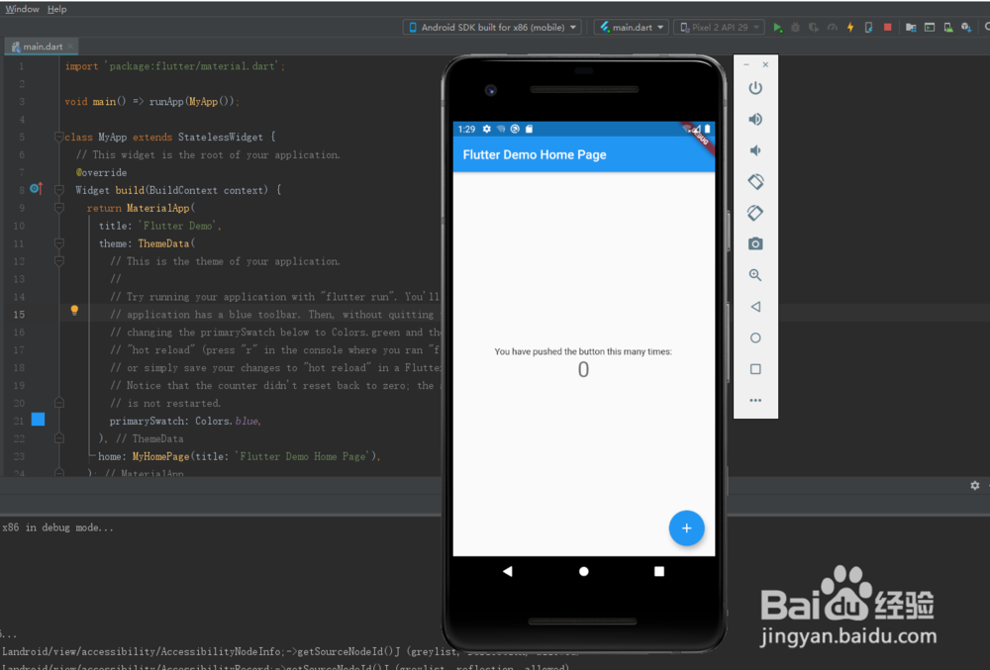Click the 'import package:flutter/material.dart' line
The image size is (990, 670).
pos(175,66)
